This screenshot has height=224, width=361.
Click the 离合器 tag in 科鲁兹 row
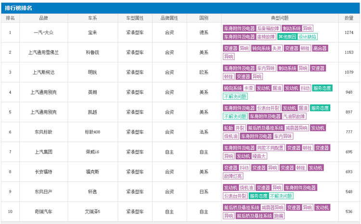320,48
